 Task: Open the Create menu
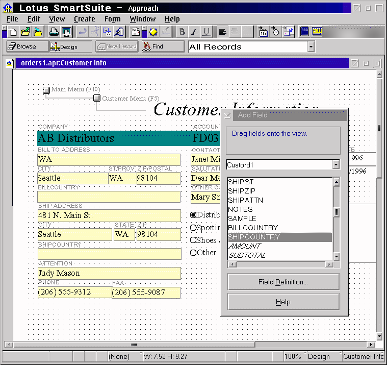point(85,19)
